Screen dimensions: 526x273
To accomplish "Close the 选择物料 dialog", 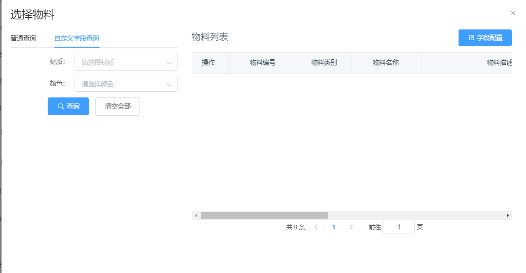I will point(513,13).
